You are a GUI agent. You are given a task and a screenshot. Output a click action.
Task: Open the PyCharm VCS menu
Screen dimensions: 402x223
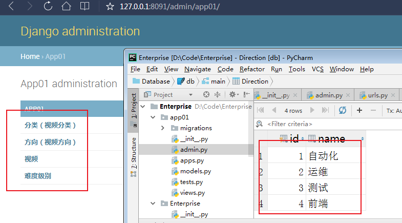coord(318,69)
